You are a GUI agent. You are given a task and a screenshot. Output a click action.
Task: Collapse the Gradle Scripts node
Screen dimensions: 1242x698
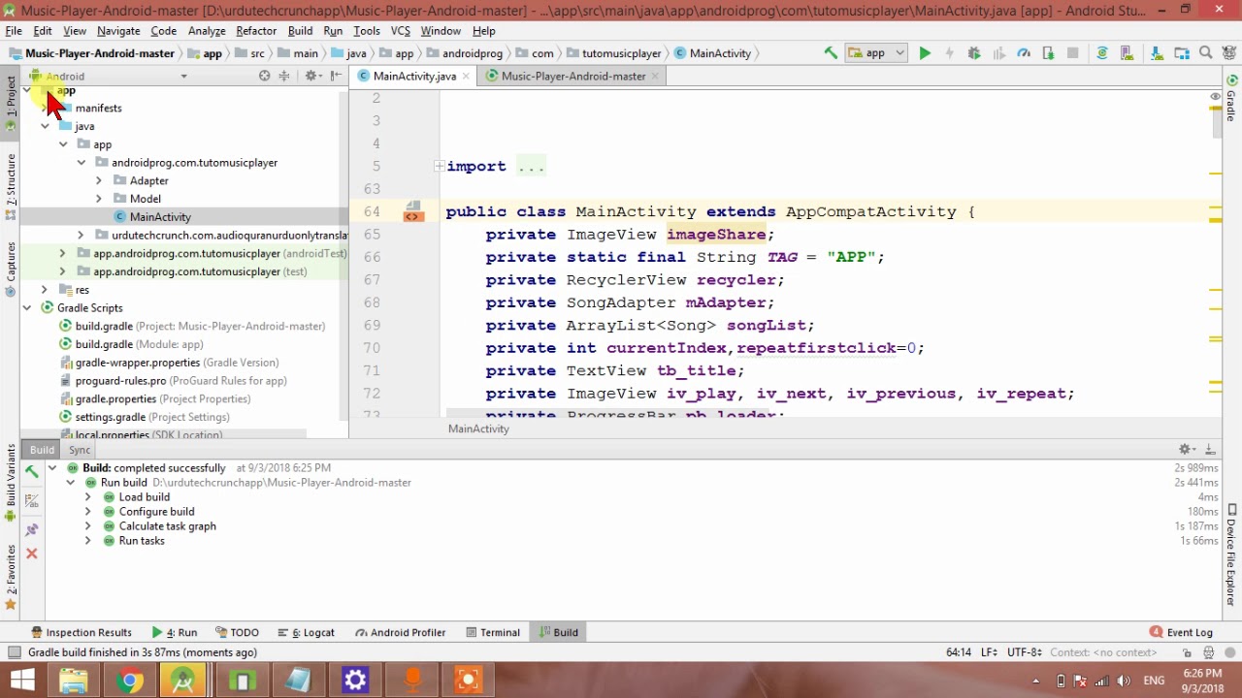coord(27,308)
